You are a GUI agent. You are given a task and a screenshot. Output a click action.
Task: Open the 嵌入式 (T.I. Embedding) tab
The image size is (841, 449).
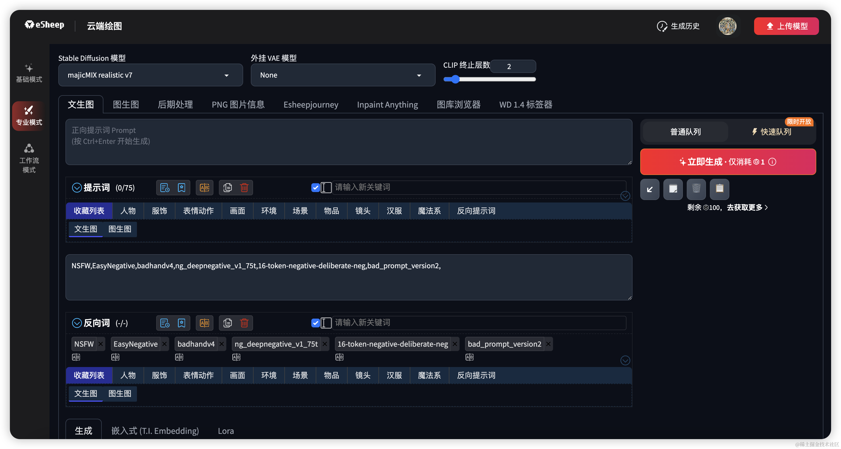(x=155, y=431)
